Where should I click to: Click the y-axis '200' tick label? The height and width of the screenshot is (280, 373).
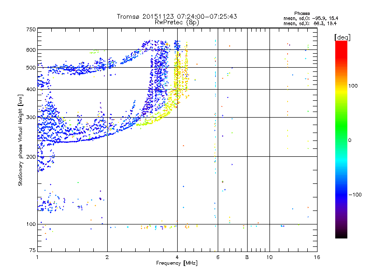[31, 157]
